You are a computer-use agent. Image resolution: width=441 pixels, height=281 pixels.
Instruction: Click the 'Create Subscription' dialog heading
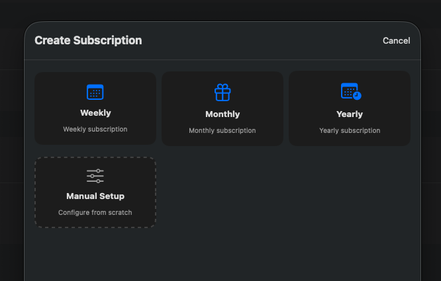pyautogui.click(x=88, y=40)
